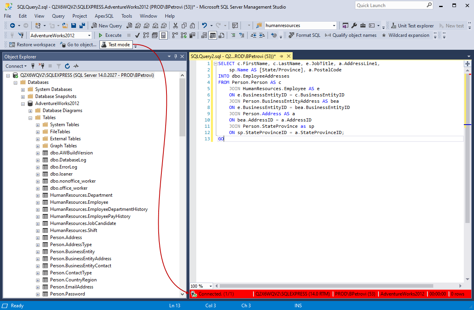Open AdventureWorks2012 database dropdown
This screenshot has height=310, width=474.
coord(90,35)
